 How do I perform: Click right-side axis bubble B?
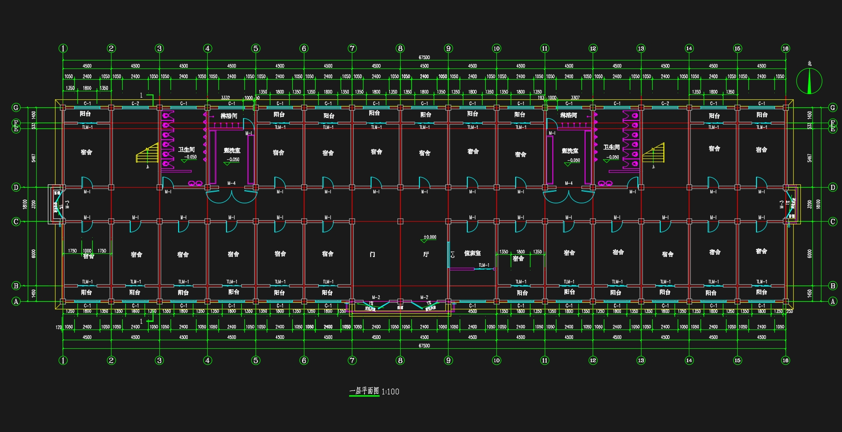[833, 286]
